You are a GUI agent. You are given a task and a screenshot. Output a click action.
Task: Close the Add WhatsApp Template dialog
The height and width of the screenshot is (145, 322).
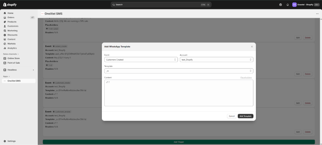[252, 47]
